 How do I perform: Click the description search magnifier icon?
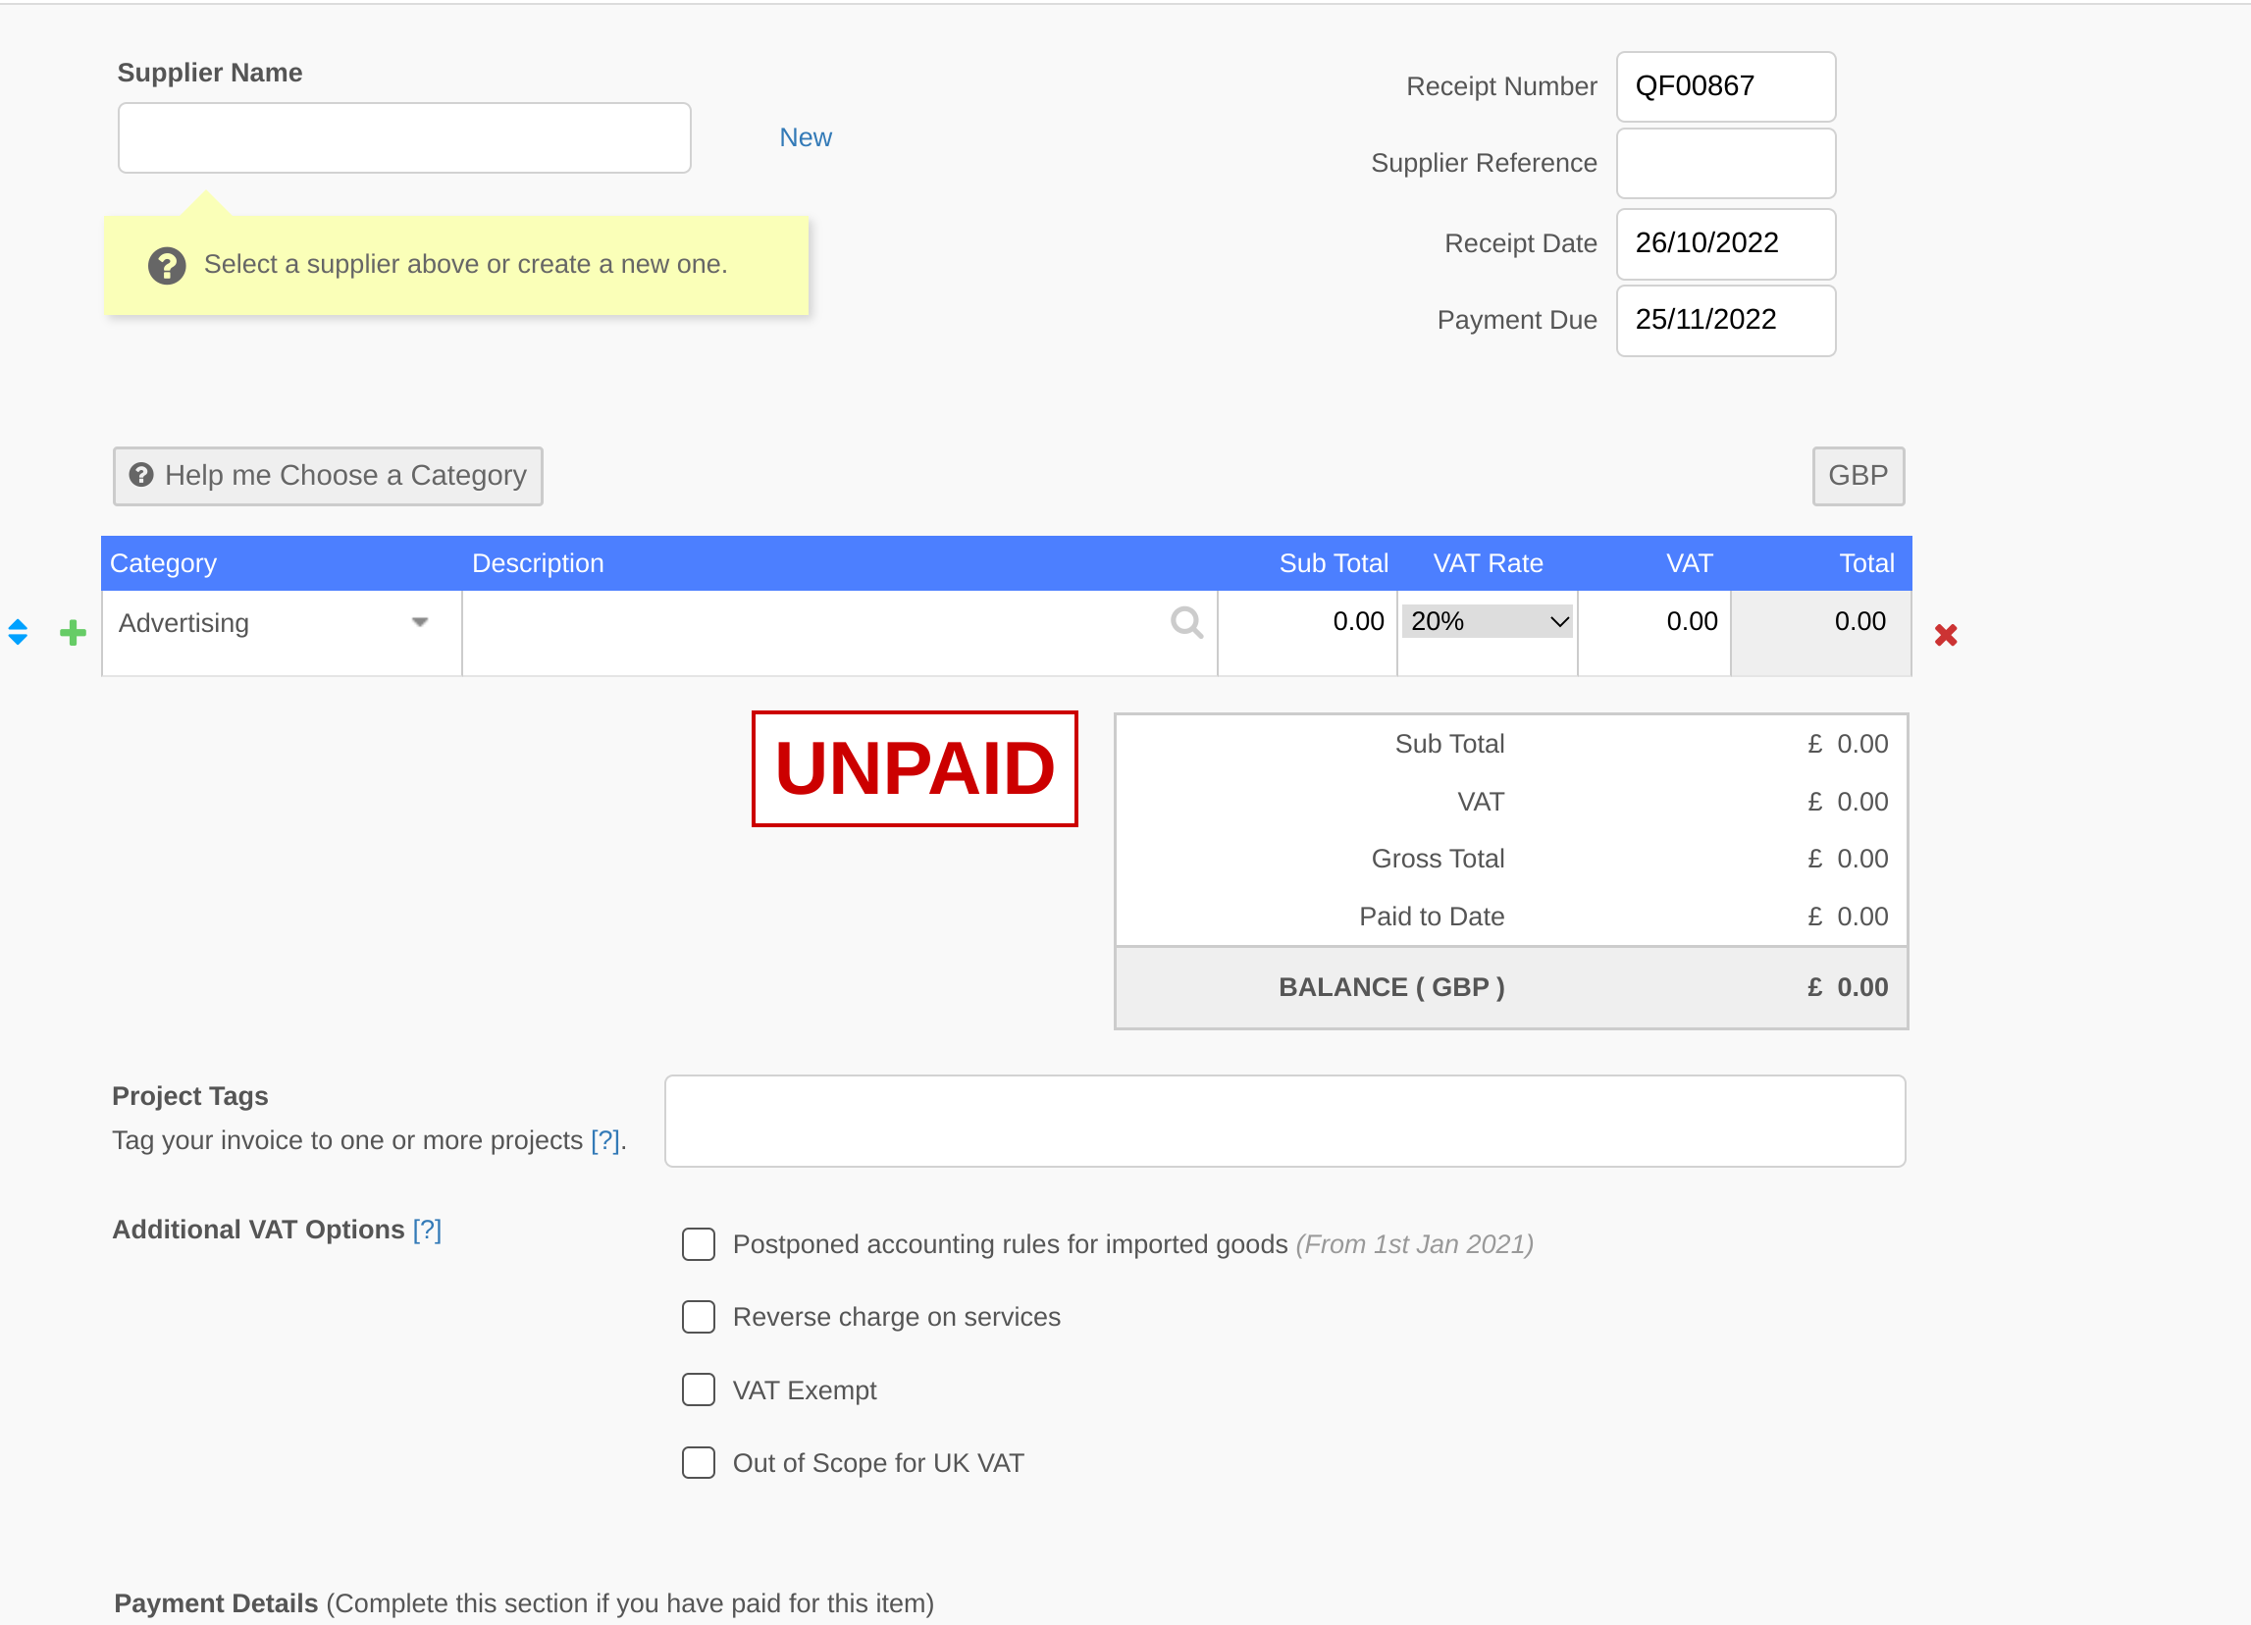(x=1186, y=622)
